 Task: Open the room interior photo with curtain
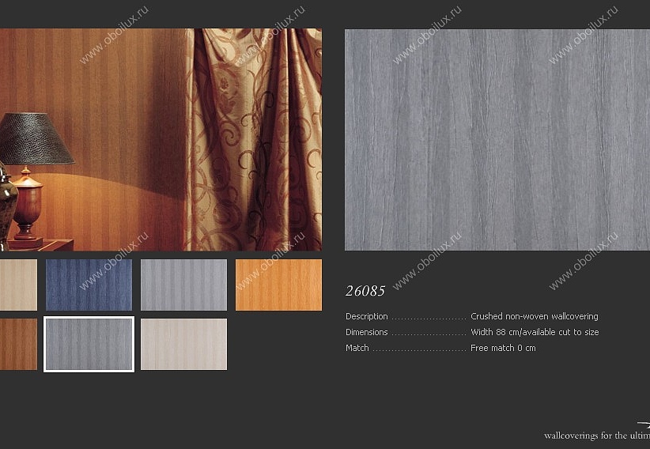click(x=161, y=140)
